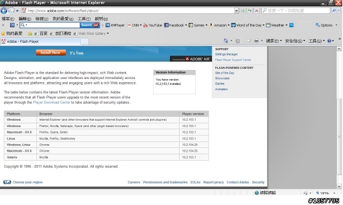Click the blue Help question mark icon
This screenshot has width=343, height=205.
click(329, 41)
